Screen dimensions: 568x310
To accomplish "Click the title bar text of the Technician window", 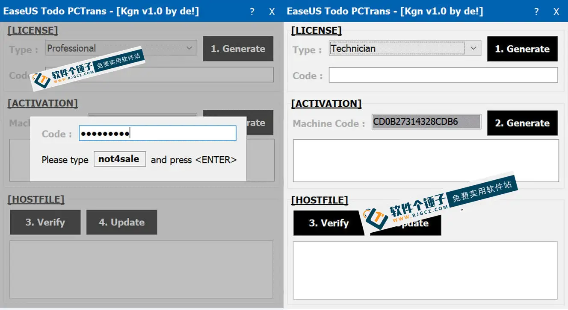I will point(385,11).
